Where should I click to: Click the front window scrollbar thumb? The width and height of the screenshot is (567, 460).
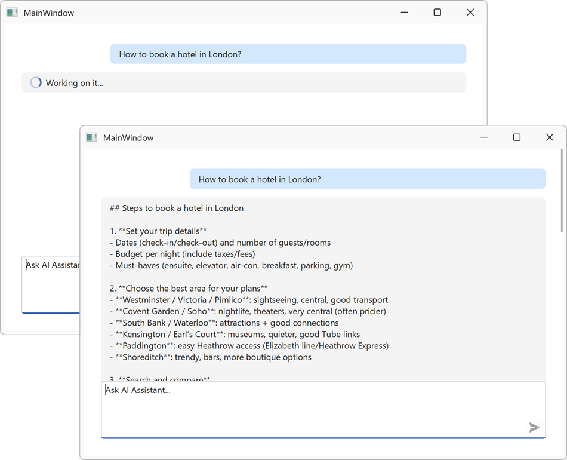[562, 191]
